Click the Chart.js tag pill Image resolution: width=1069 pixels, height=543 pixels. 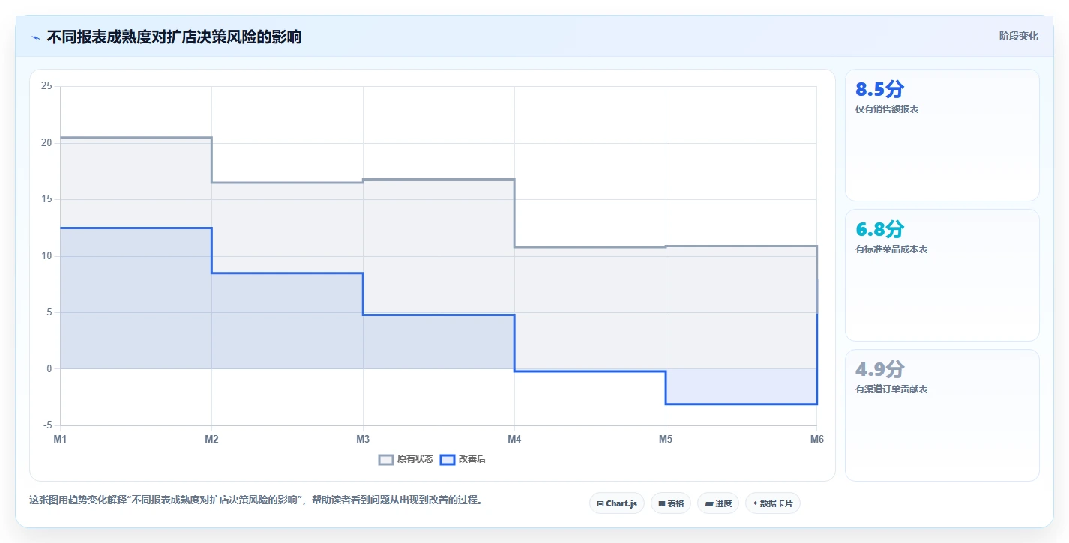tap(617, 503)
